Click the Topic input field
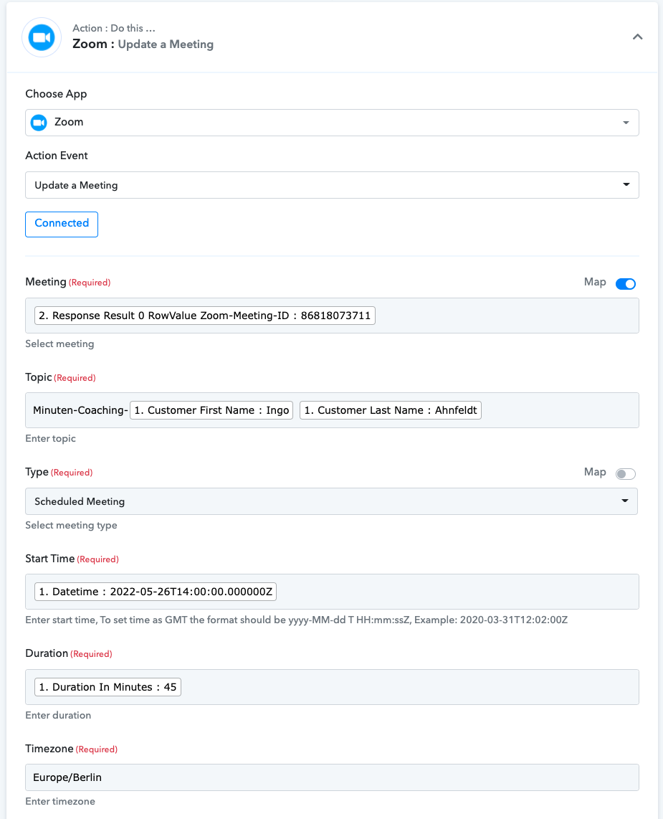 coord(332,410)
